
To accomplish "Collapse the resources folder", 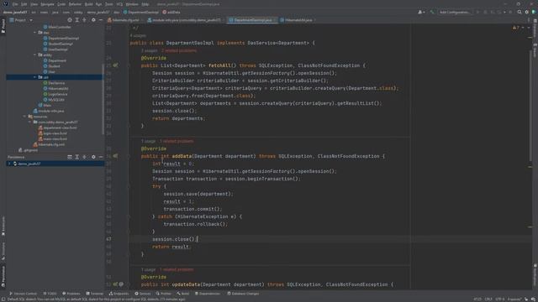I will tap(25, 117).
